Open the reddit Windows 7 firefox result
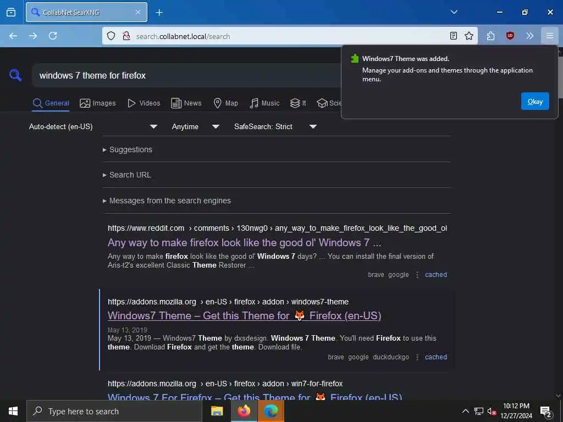Screen dimensions: 563x422 (244, 243)
